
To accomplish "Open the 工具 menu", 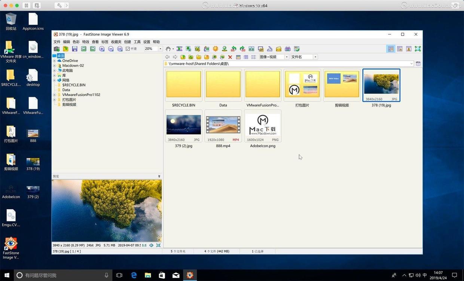I will click(x=137, y=42).
